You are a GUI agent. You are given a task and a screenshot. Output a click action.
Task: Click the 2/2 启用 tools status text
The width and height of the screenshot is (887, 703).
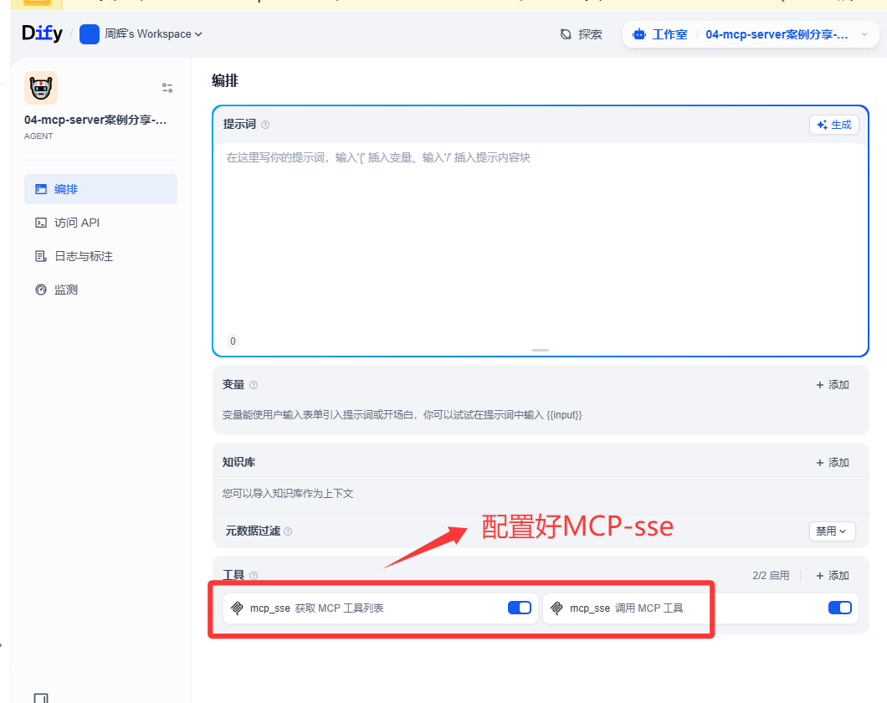click(771, 575)
